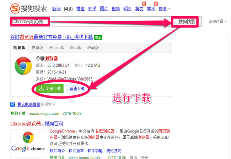This screenshot has height=159, width=231.
Task: Select the 网页 search category
Action: [68, 9]
